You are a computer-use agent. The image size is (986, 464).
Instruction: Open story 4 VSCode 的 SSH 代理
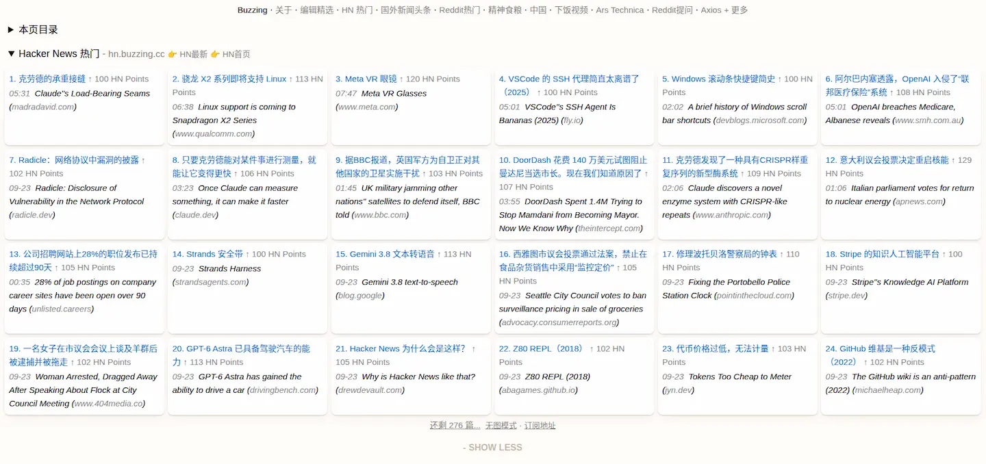click(569, 86)
